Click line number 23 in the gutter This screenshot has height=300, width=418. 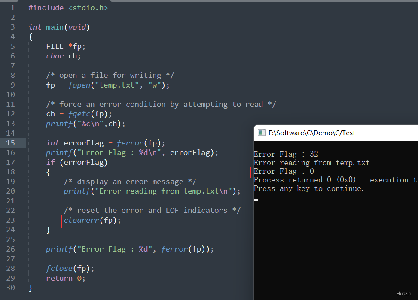coord(10,220)
